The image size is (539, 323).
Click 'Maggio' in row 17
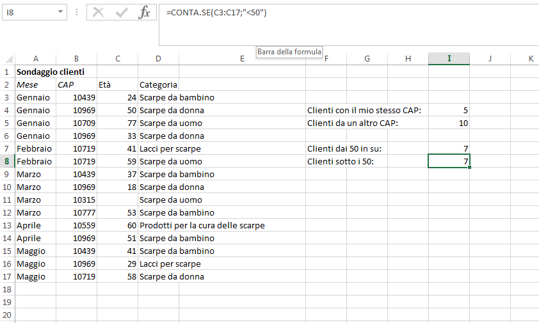tap(35, 276)
